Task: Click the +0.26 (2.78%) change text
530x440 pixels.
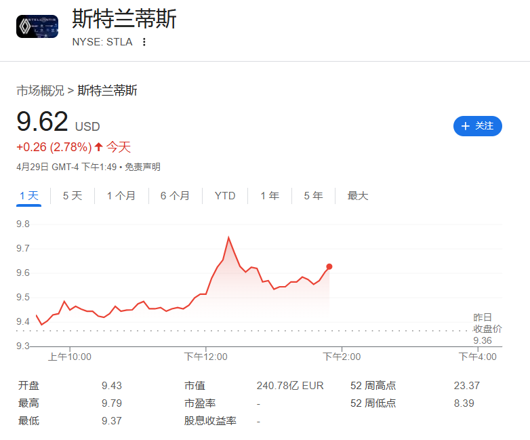Action: click(x=54, y=147)
